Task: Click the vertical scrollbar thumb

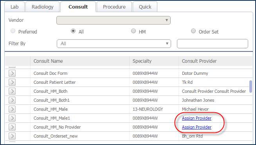Action: [x=251, y=87]
